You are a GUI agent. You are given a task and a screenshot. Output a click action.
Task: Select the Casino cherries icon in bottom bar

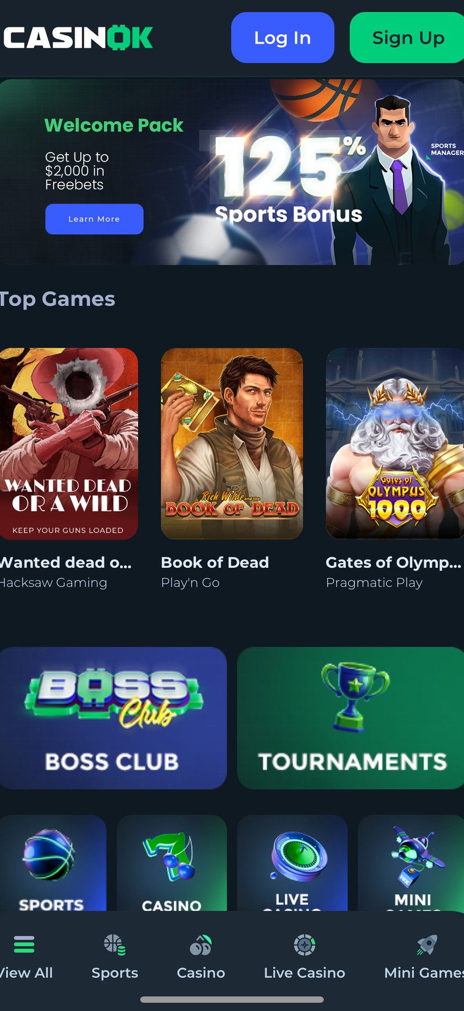(201, 944)
